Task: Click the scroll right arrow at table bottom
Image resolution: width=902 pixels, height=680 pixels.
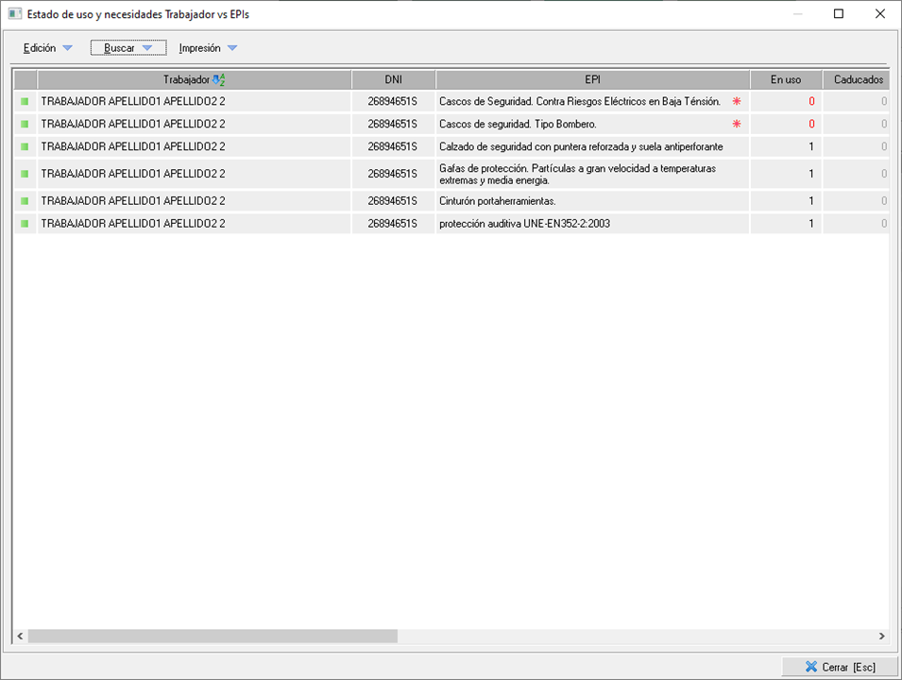Action: (881, 637)
